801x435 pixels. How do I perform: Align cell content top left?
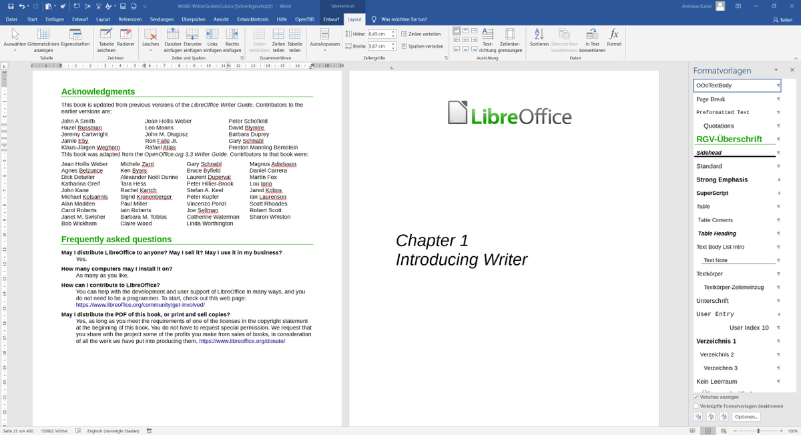pos(457,31)
